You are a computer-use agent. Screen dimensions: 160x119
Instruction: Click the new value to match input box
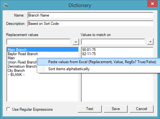(x=113, y=42)
